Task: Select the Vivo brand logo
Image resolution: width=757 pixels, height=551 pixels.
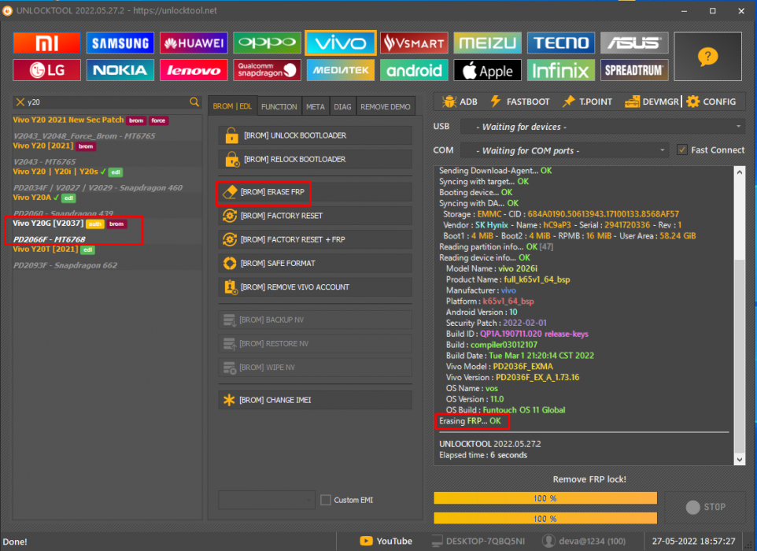Action: 341,43
